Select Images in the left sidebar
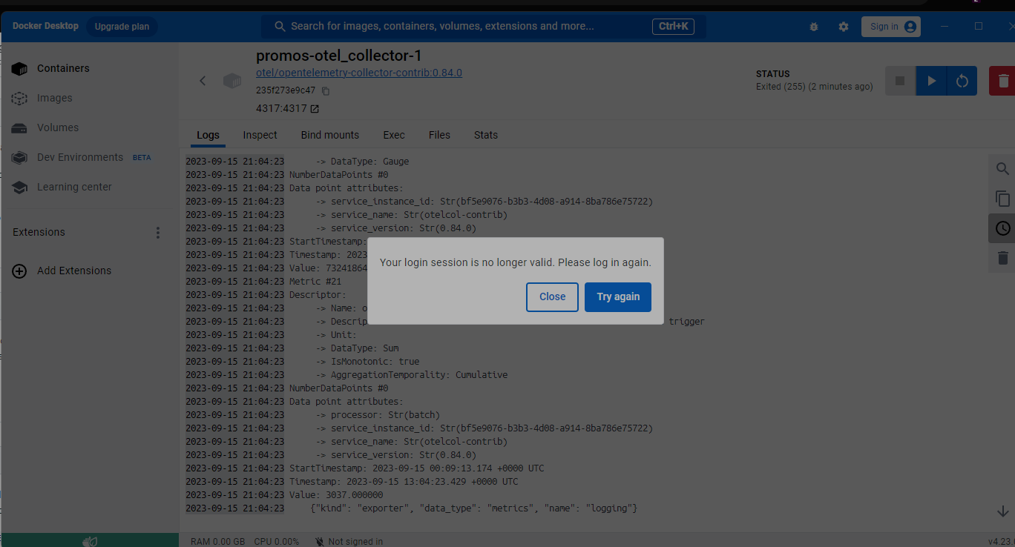This screenshot has width=1015, height=547. [56, 98]
